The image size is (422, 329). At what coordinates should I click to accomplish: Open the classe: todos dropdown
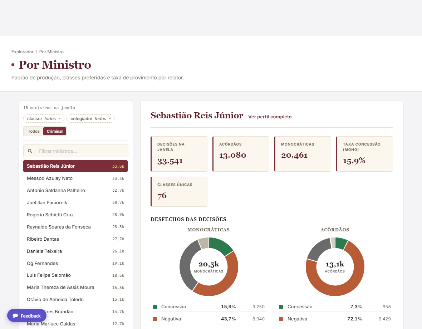[44, 119]
